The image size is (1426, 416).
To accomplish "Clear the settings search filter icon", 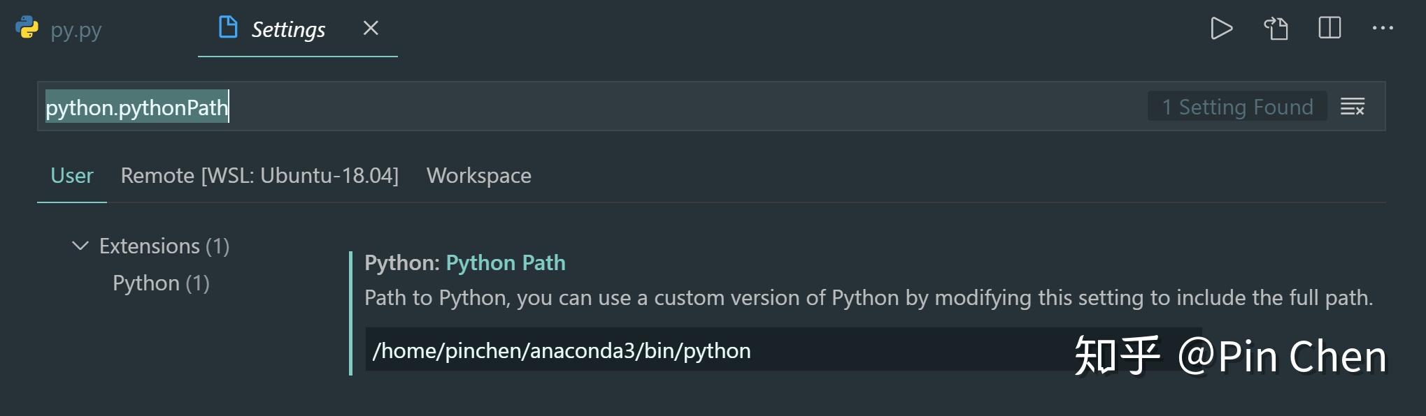I will coord(1352,106).
